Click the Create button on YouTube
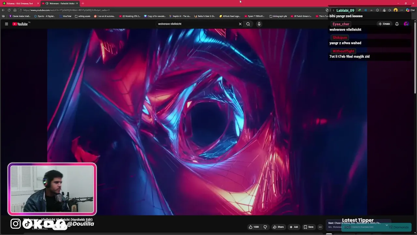The image size is (417, 235). point(384,24)
